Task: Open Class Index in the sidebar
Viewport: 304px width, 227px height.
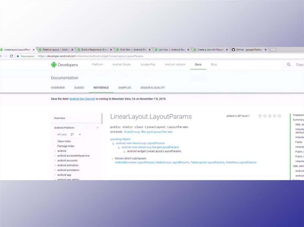Action: point(64,141)
